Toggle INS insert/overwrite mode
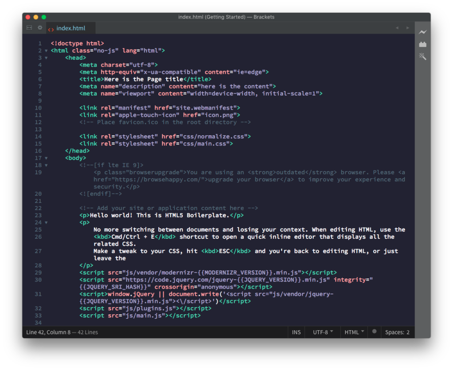453x370 pixels. point(296,332)
